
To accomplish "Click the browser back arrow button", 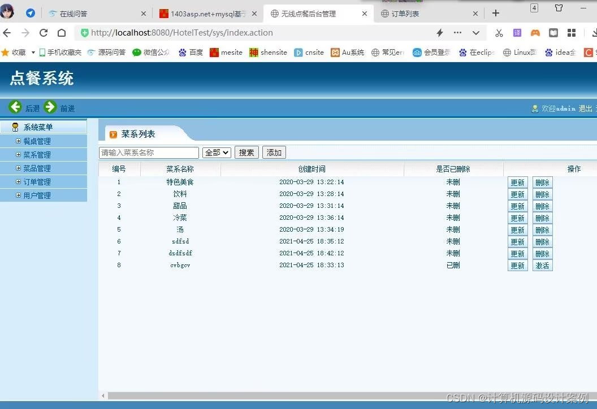I will (7, 33).
